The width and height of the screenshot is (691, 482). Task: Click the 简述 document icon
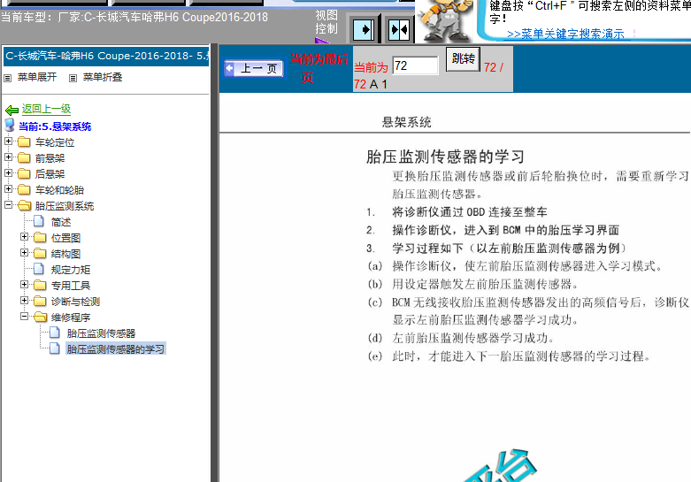39,221
